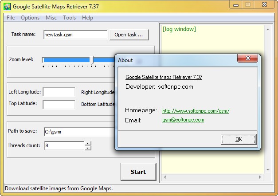
Task: Click OK in the About dialog
Action: coord(239,139)
